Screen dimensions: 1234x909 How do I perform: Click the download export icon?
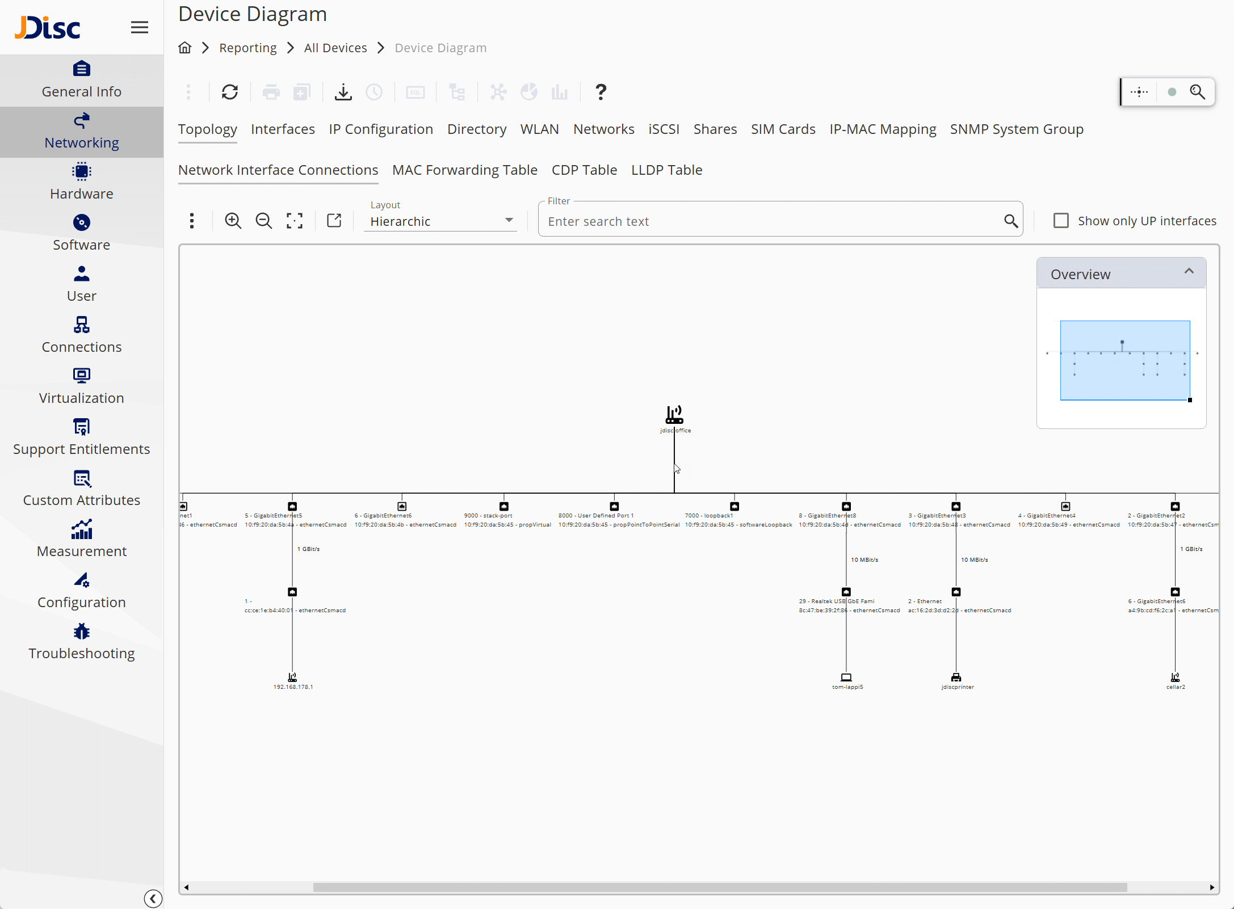coord(343,92)
